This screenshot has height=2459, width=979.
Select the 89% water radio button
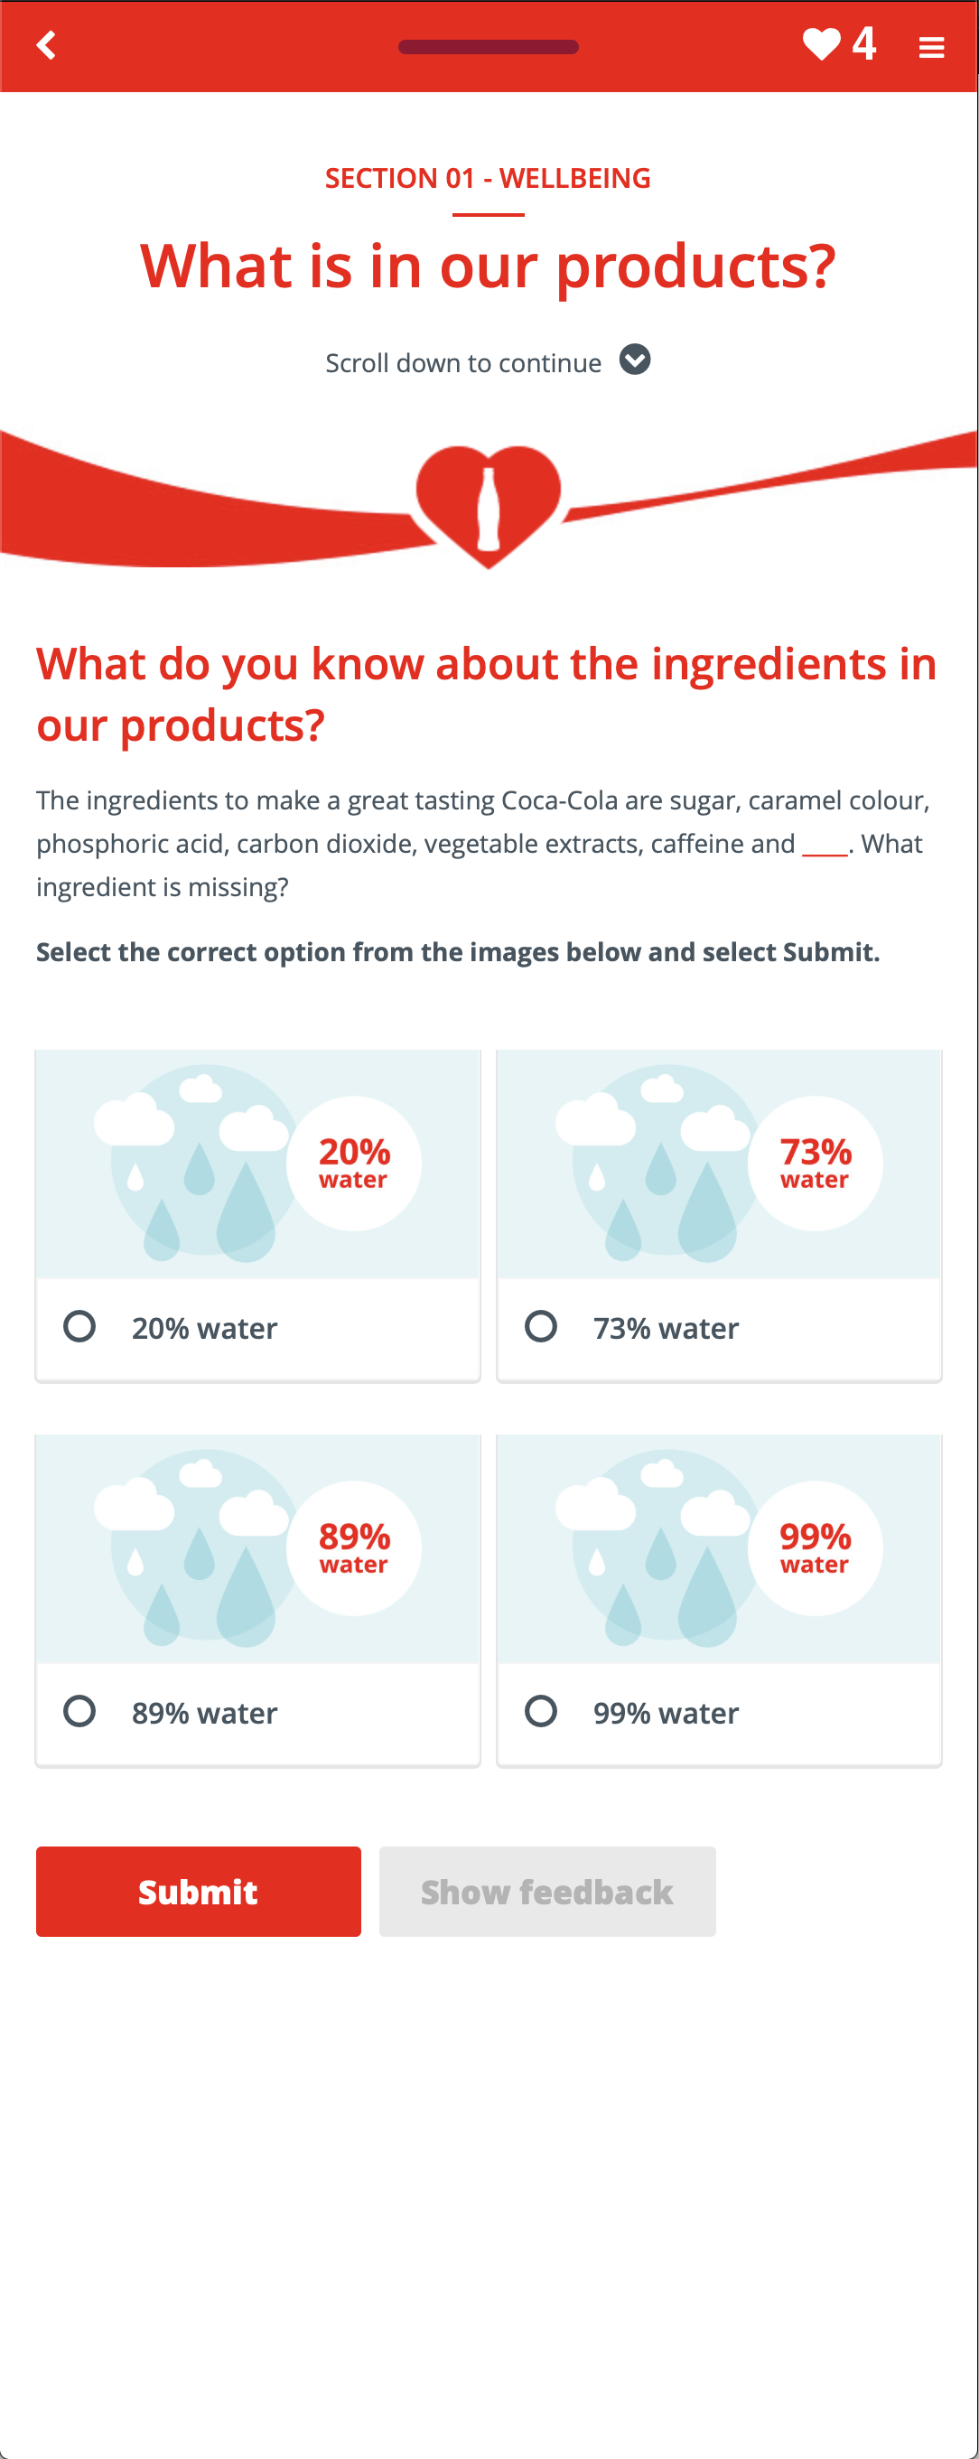tap(79, 1711)
